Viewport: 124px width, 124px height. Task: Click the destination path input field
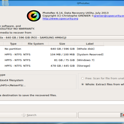pos(62,103)
